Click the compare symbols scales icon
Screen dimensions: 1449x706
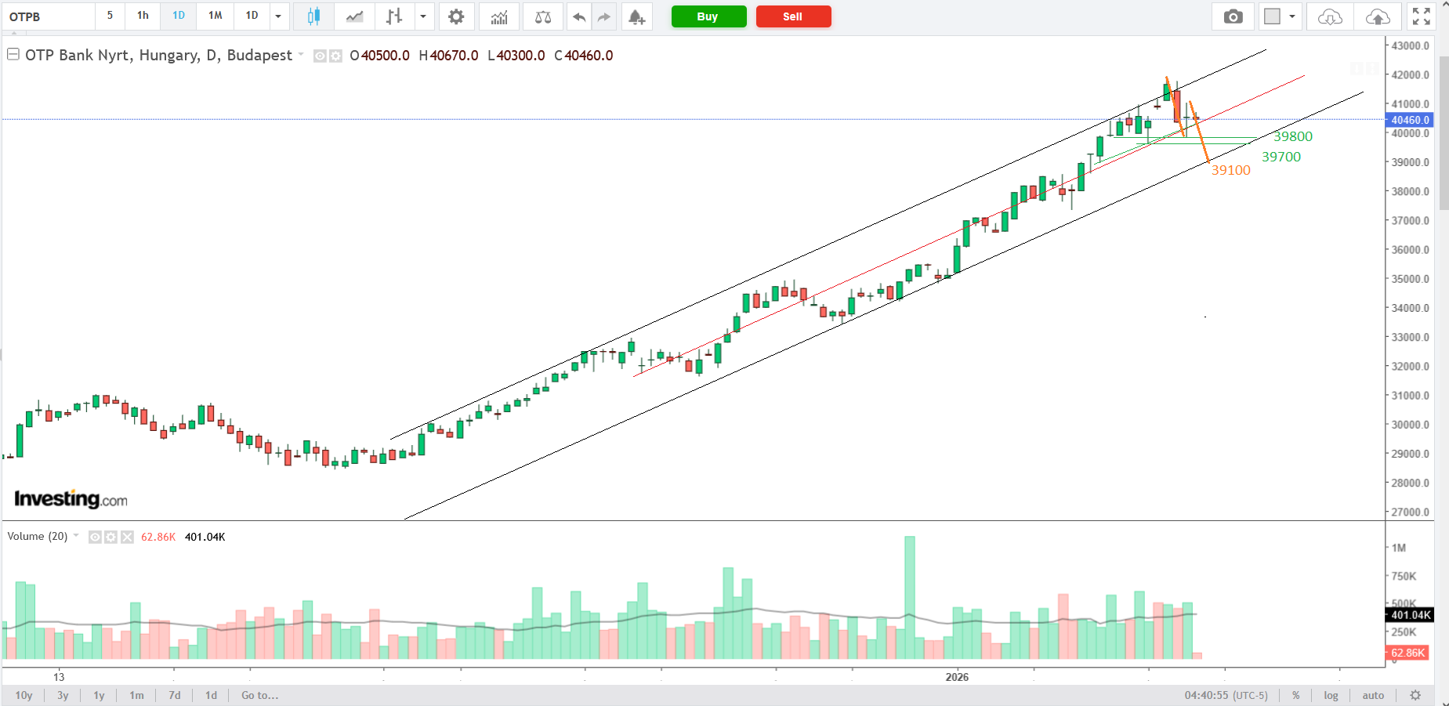tap(542, 16)
